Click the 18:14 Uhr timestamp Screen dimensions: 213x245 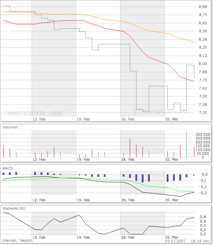pyautogui.click(x=200, y=241)
